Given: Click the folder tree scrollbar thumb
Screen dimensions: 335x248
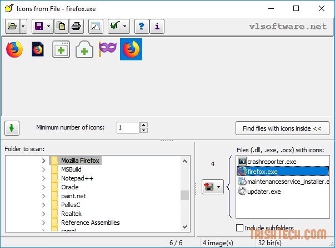Looking at the screenshot, I should point(185,195).
